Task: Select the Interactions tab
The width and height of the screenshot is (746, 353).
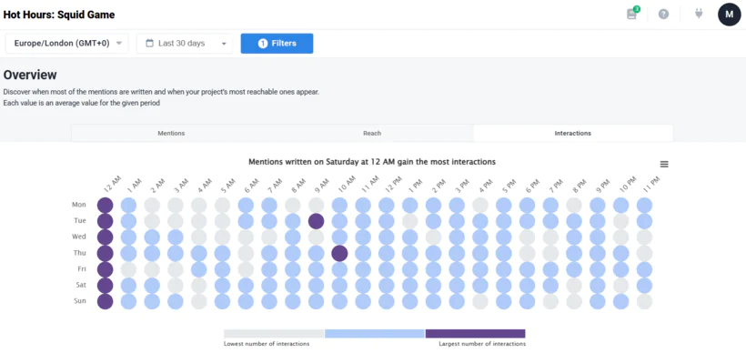Action: coord(573,133)
